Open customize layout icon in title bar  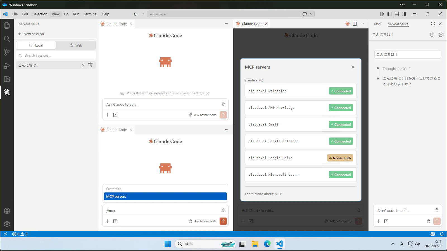(382, 14)
